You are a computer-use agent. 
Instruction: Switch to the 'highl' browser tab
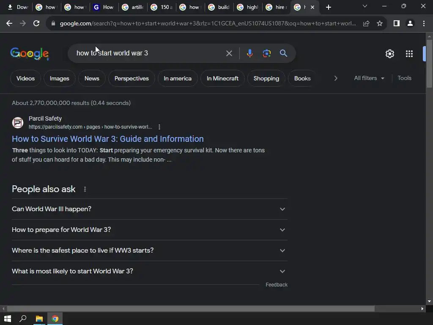coord(249,7)
